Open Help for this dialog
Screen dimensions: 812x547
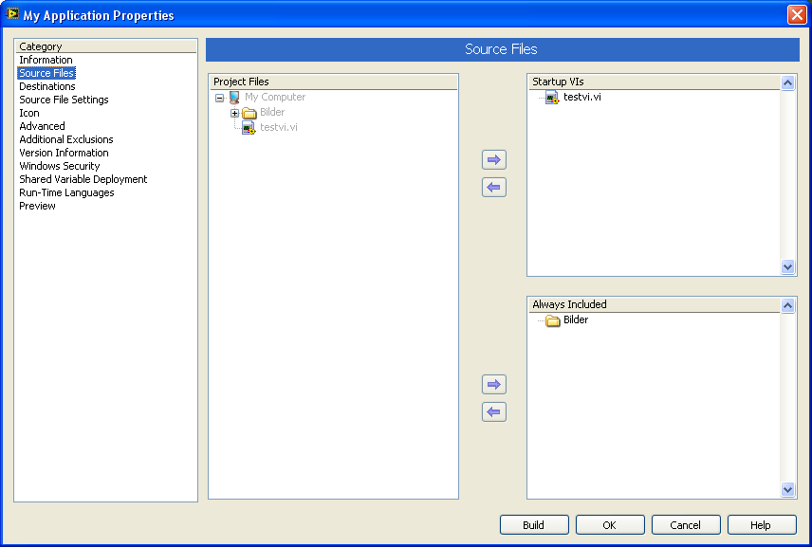pos(762,525)
